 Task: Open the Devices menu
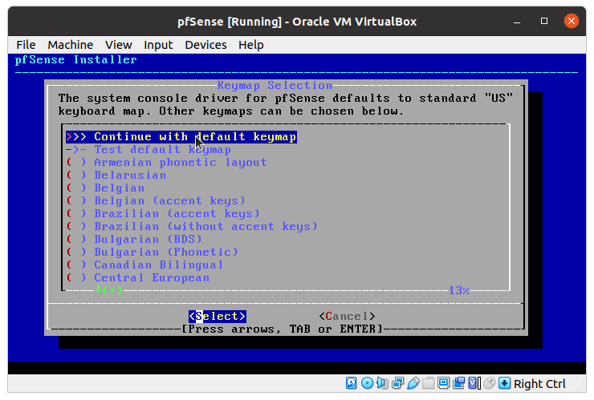(x=205, y=45)
